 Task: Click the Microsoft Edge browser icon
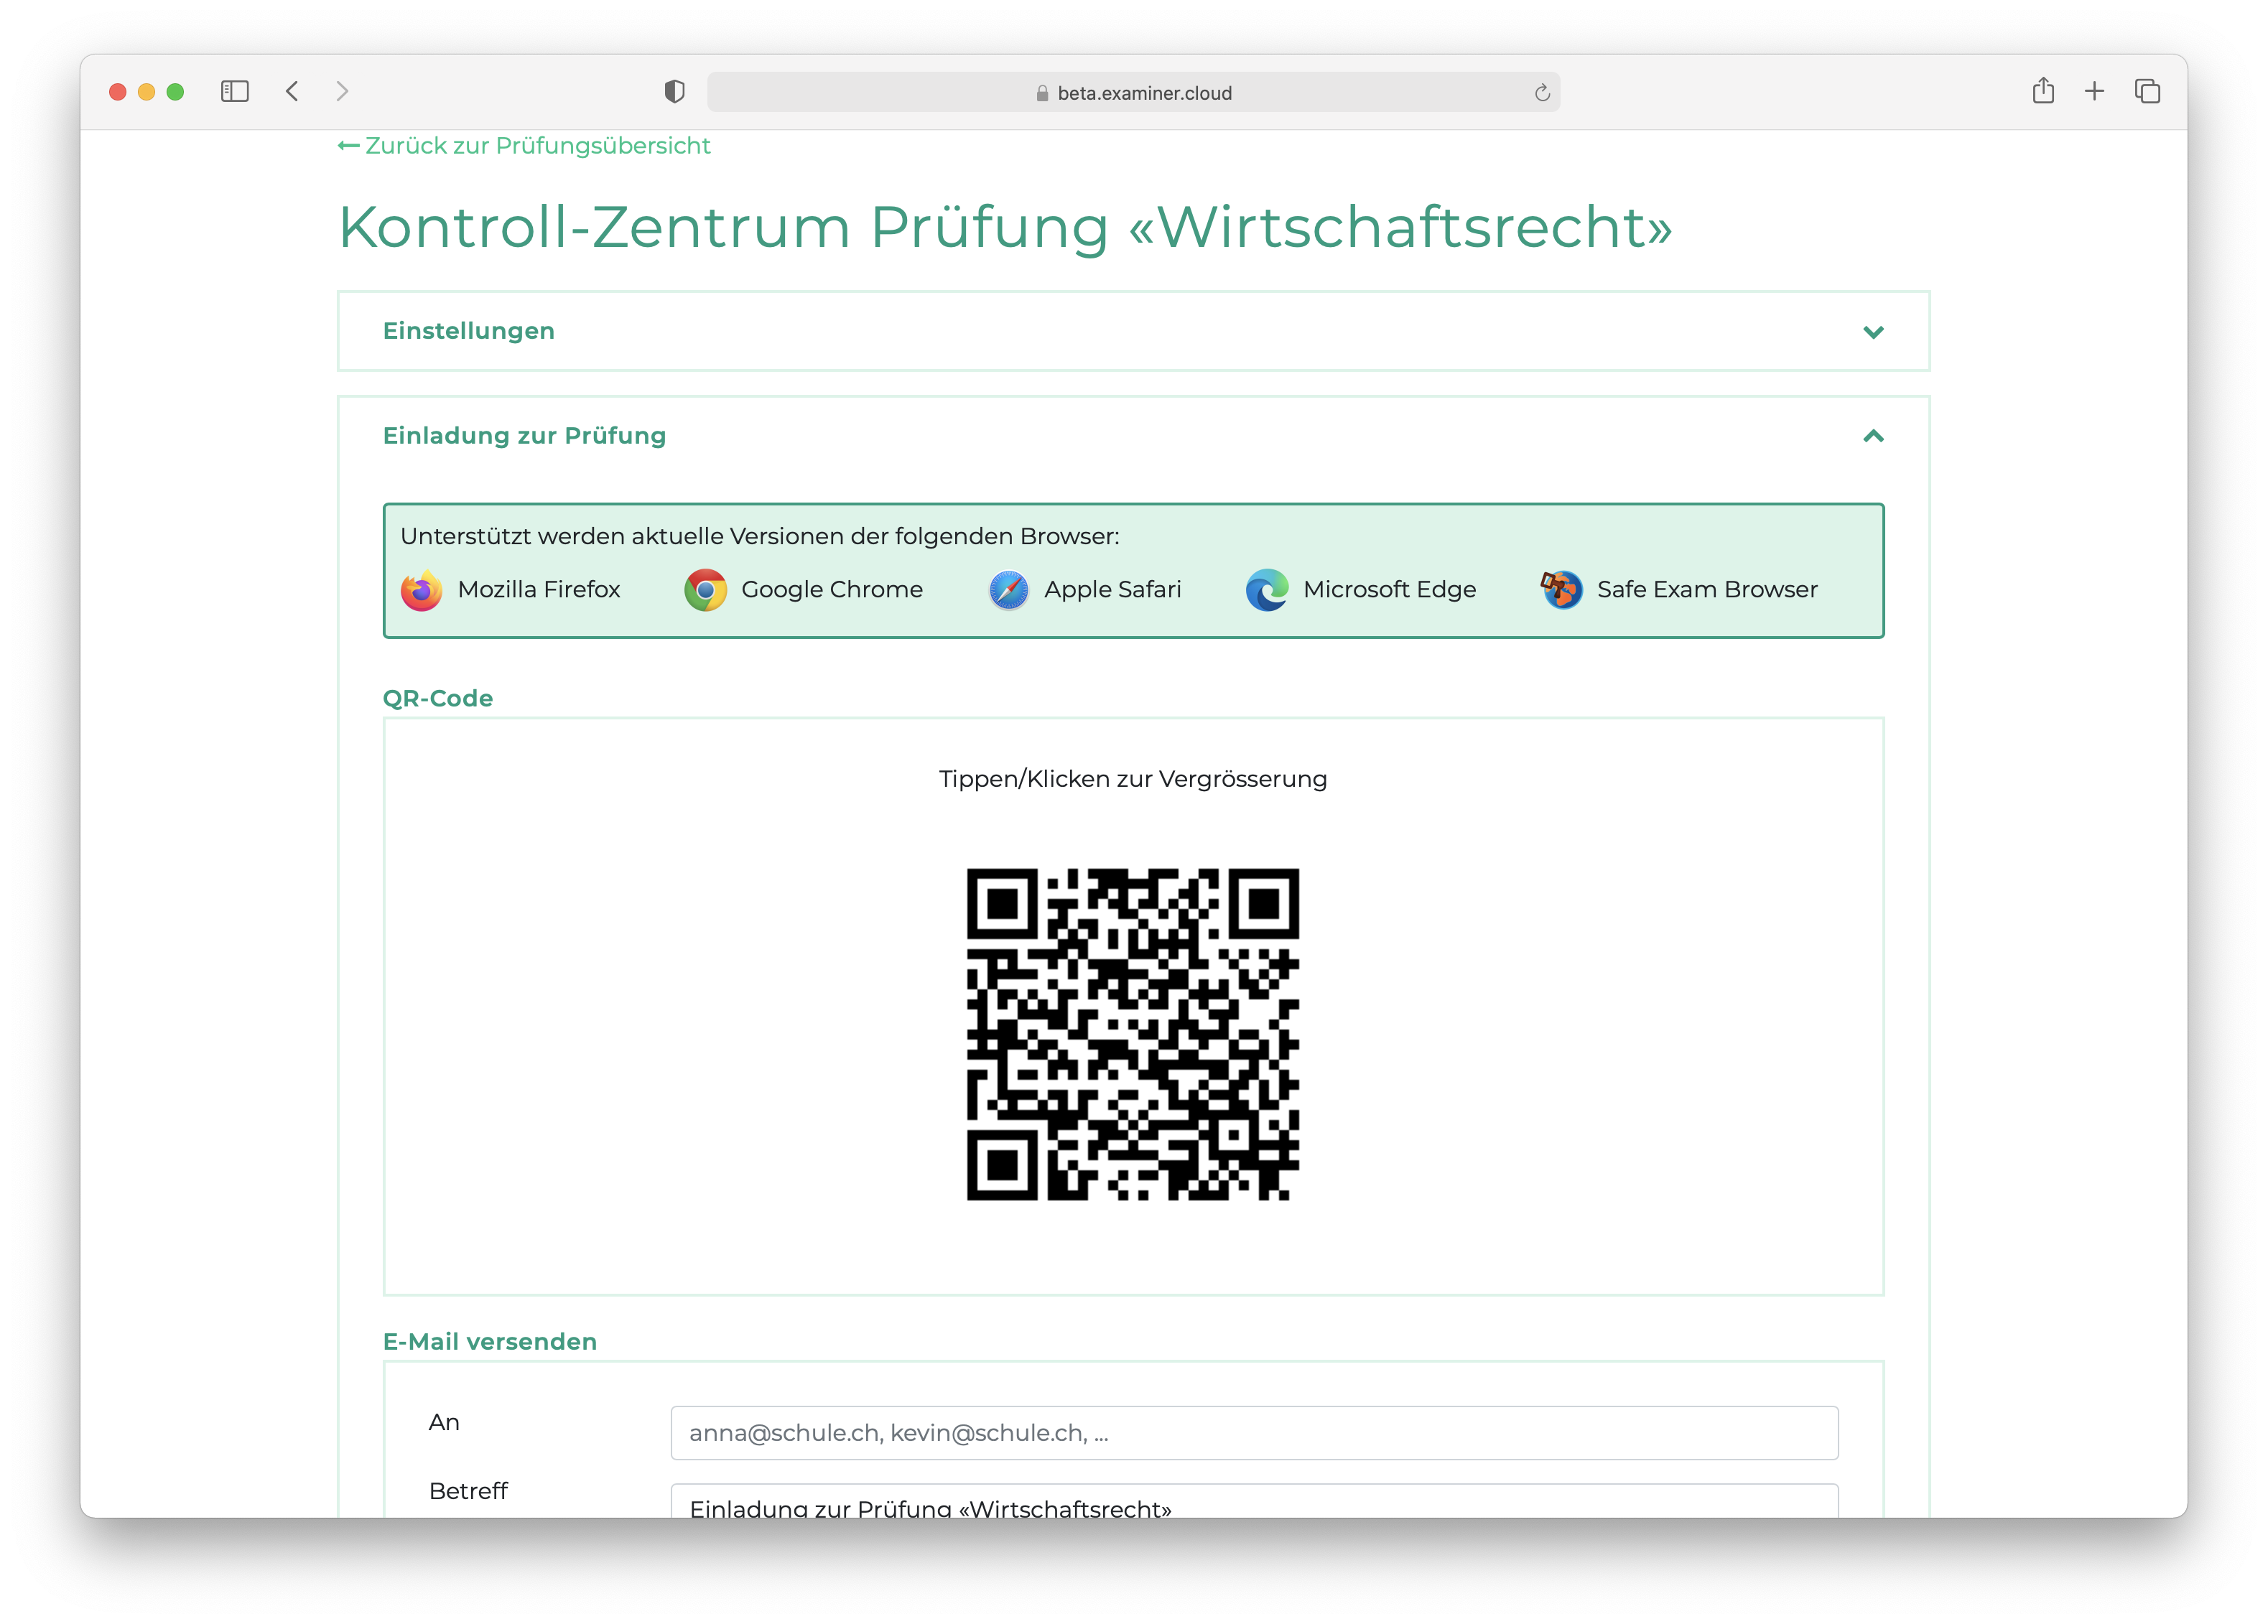(x=1266, y=591)
